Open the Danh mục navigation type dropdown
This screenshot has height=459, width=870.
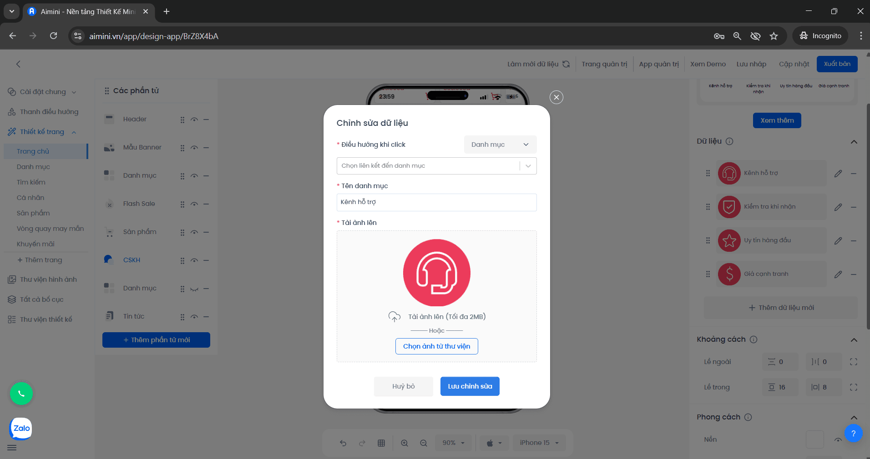coord(500,145)
